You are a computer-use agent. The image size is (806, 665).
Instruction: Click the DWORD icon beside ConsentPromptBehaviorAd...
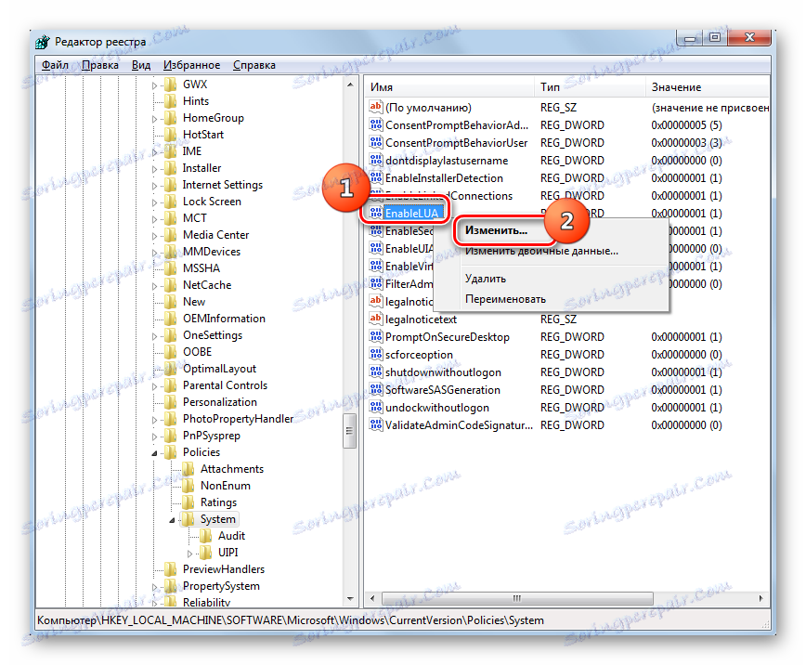376,125
